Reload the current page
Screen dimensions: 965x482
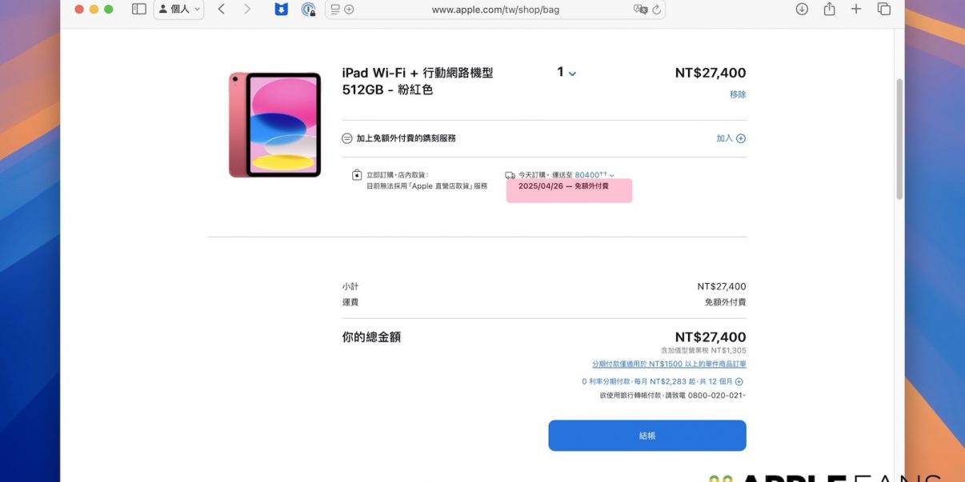coord(657,10)
